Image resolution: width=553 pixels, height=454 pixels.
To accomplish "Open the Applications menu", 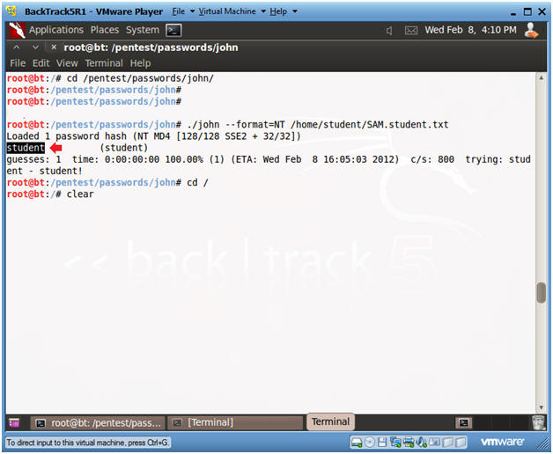I will 56,30.
